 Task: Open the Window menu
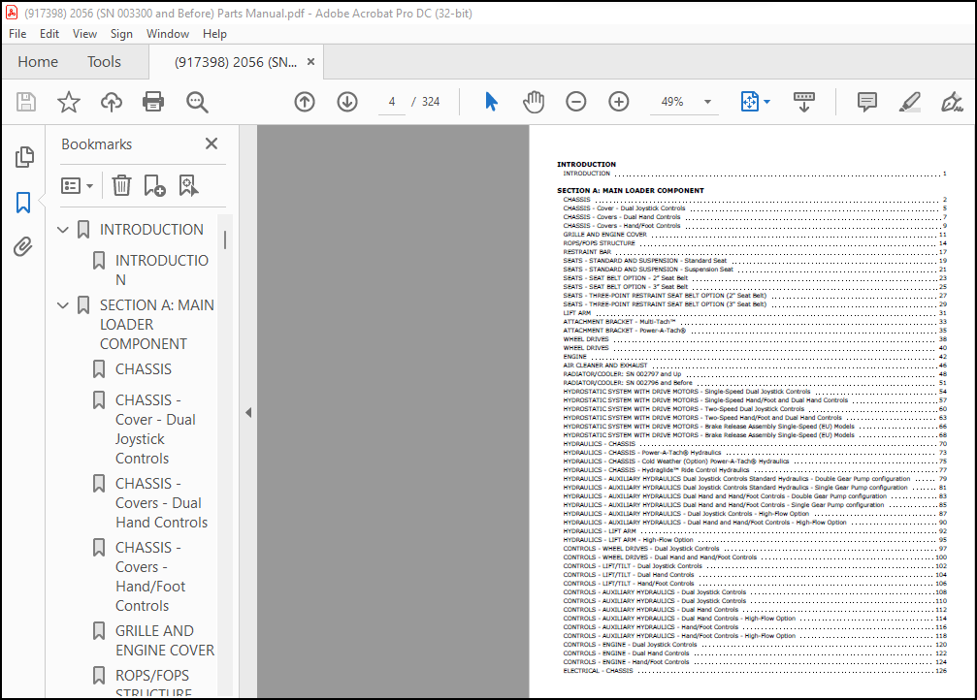pos(168,34)
